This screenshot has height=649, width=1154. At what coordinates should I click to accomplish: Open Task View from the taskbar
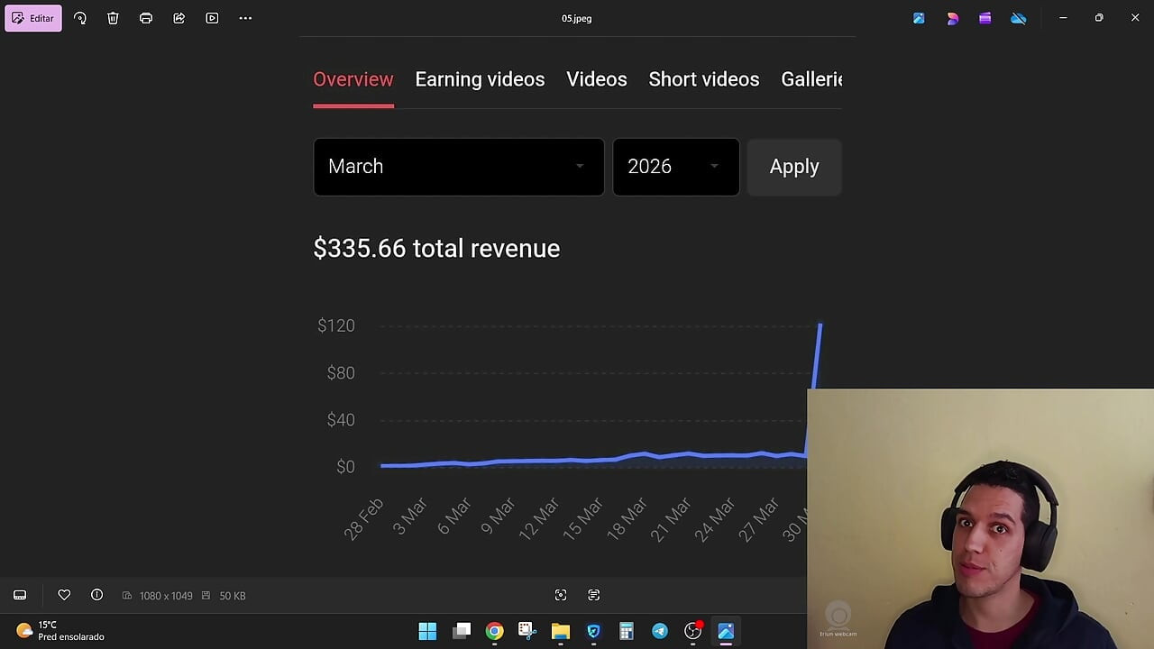pyautogui.click(x=462, y=631)
